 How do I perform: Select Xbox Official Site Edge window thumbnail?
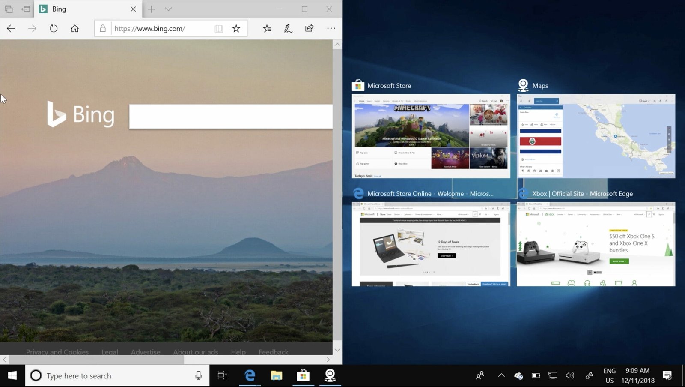(x=596, y=244)
